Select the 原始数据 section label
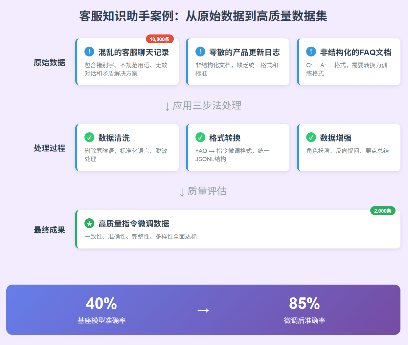The height and width of the screenshot is (345, 408). [x=50, y=62]
